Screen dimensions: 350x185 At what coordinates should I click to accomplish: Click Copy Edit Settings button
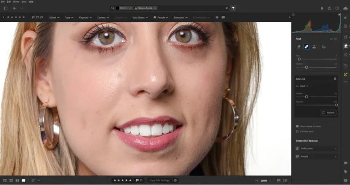pos(159,180)
